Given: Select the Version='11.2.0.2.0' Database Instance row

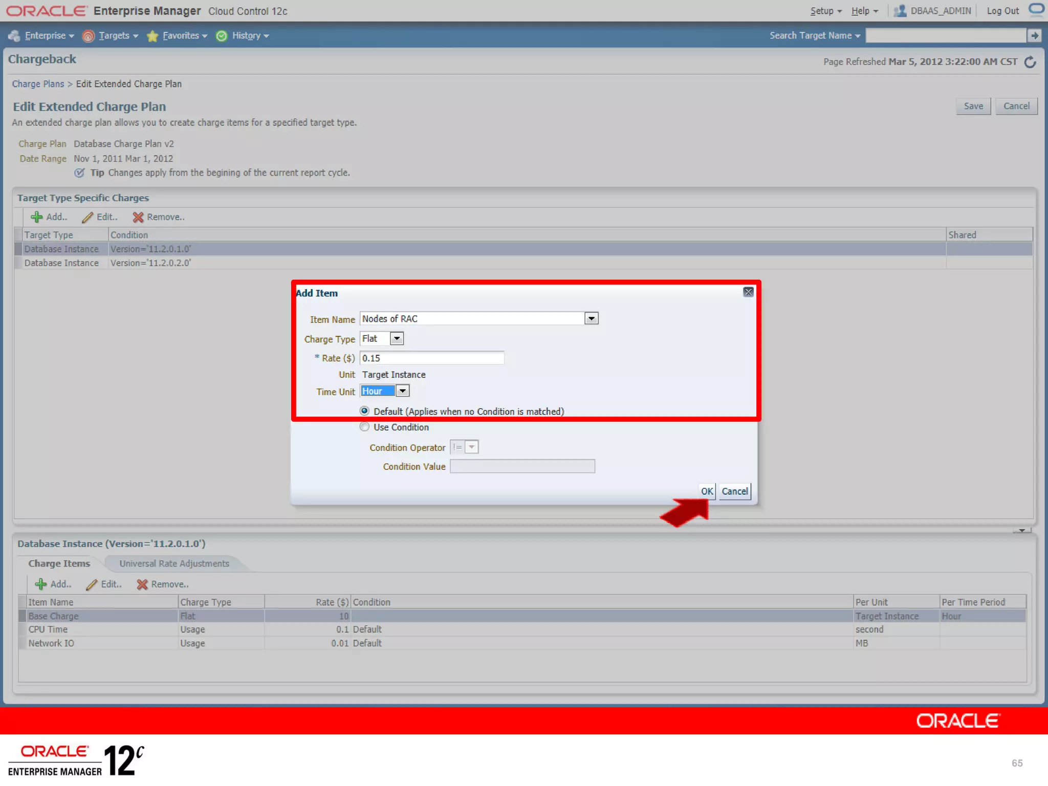Looking at the screenshot, I should (x=150, y=263).
